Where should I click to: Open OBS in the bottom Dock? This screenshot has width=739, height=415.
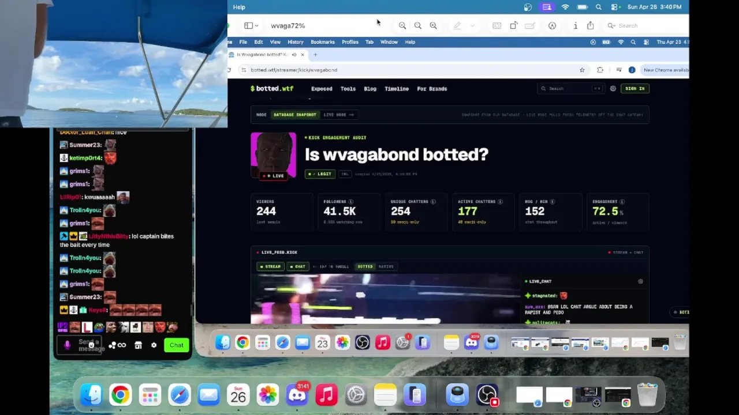pos(487,395)
